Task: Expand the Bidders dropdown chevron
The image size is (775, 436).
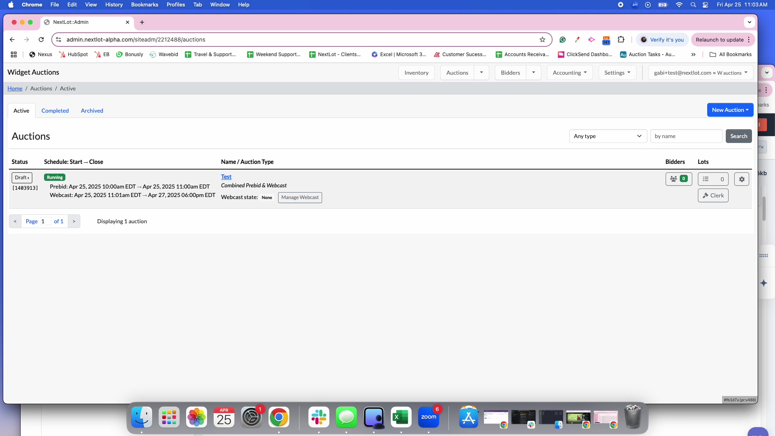Action: coord(534,73)
